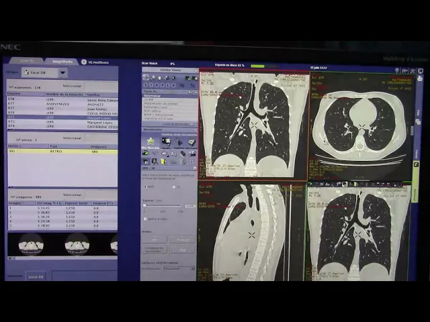Collapse the Herramientas panel section
Viewport: 430px width, 322px height.
pyautogui.click(x=196, y=129)
